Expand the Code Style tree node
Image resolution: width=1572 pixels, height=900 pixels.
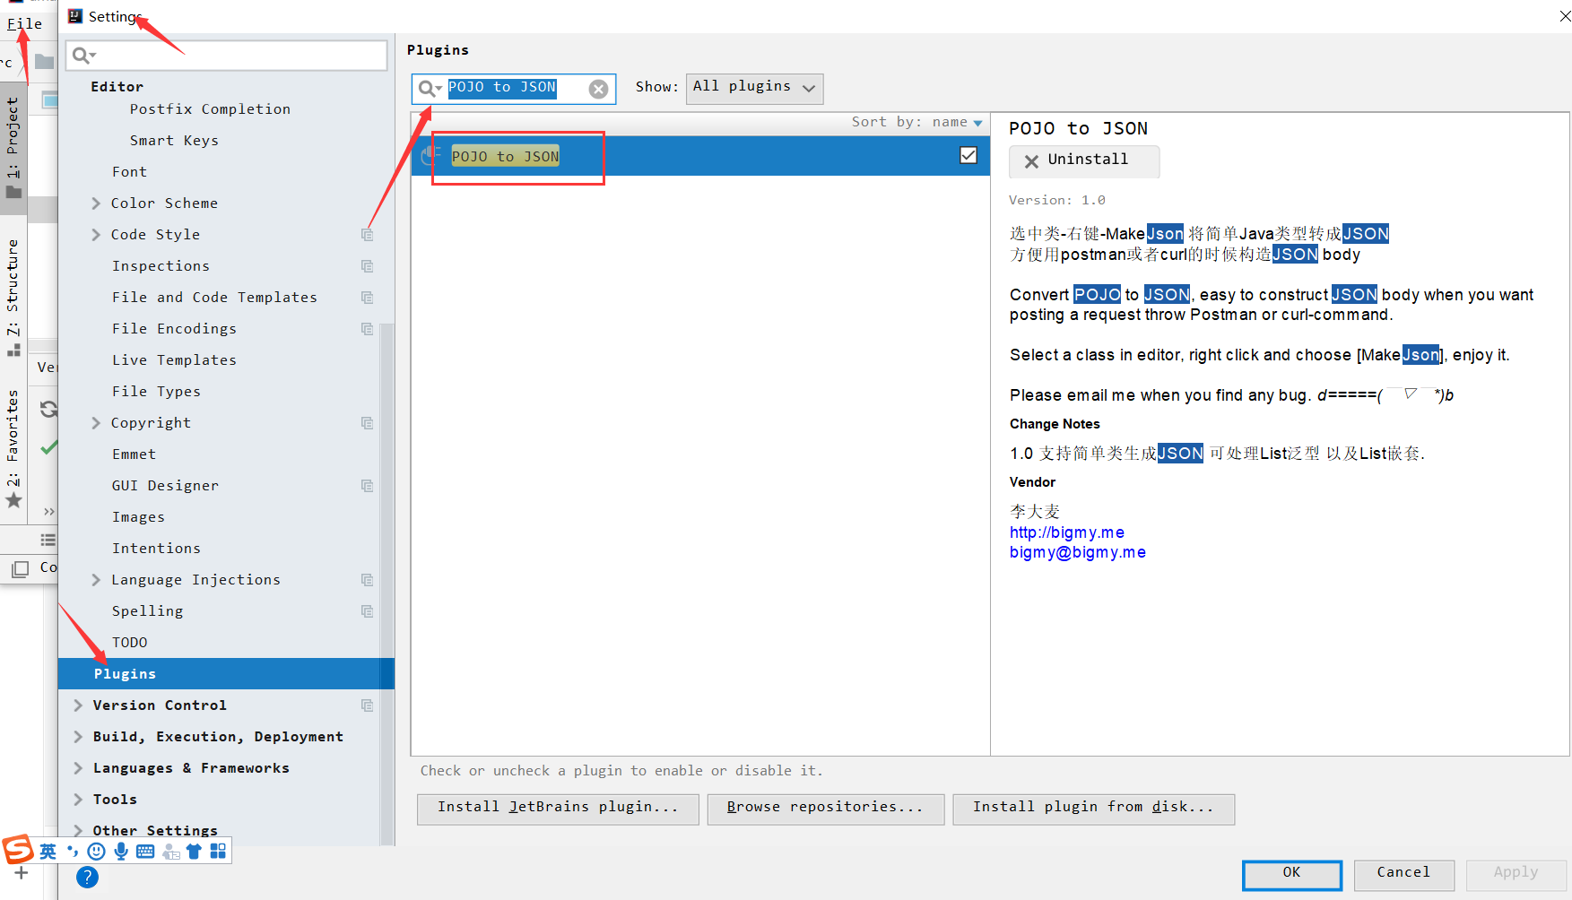click(95, 234)
